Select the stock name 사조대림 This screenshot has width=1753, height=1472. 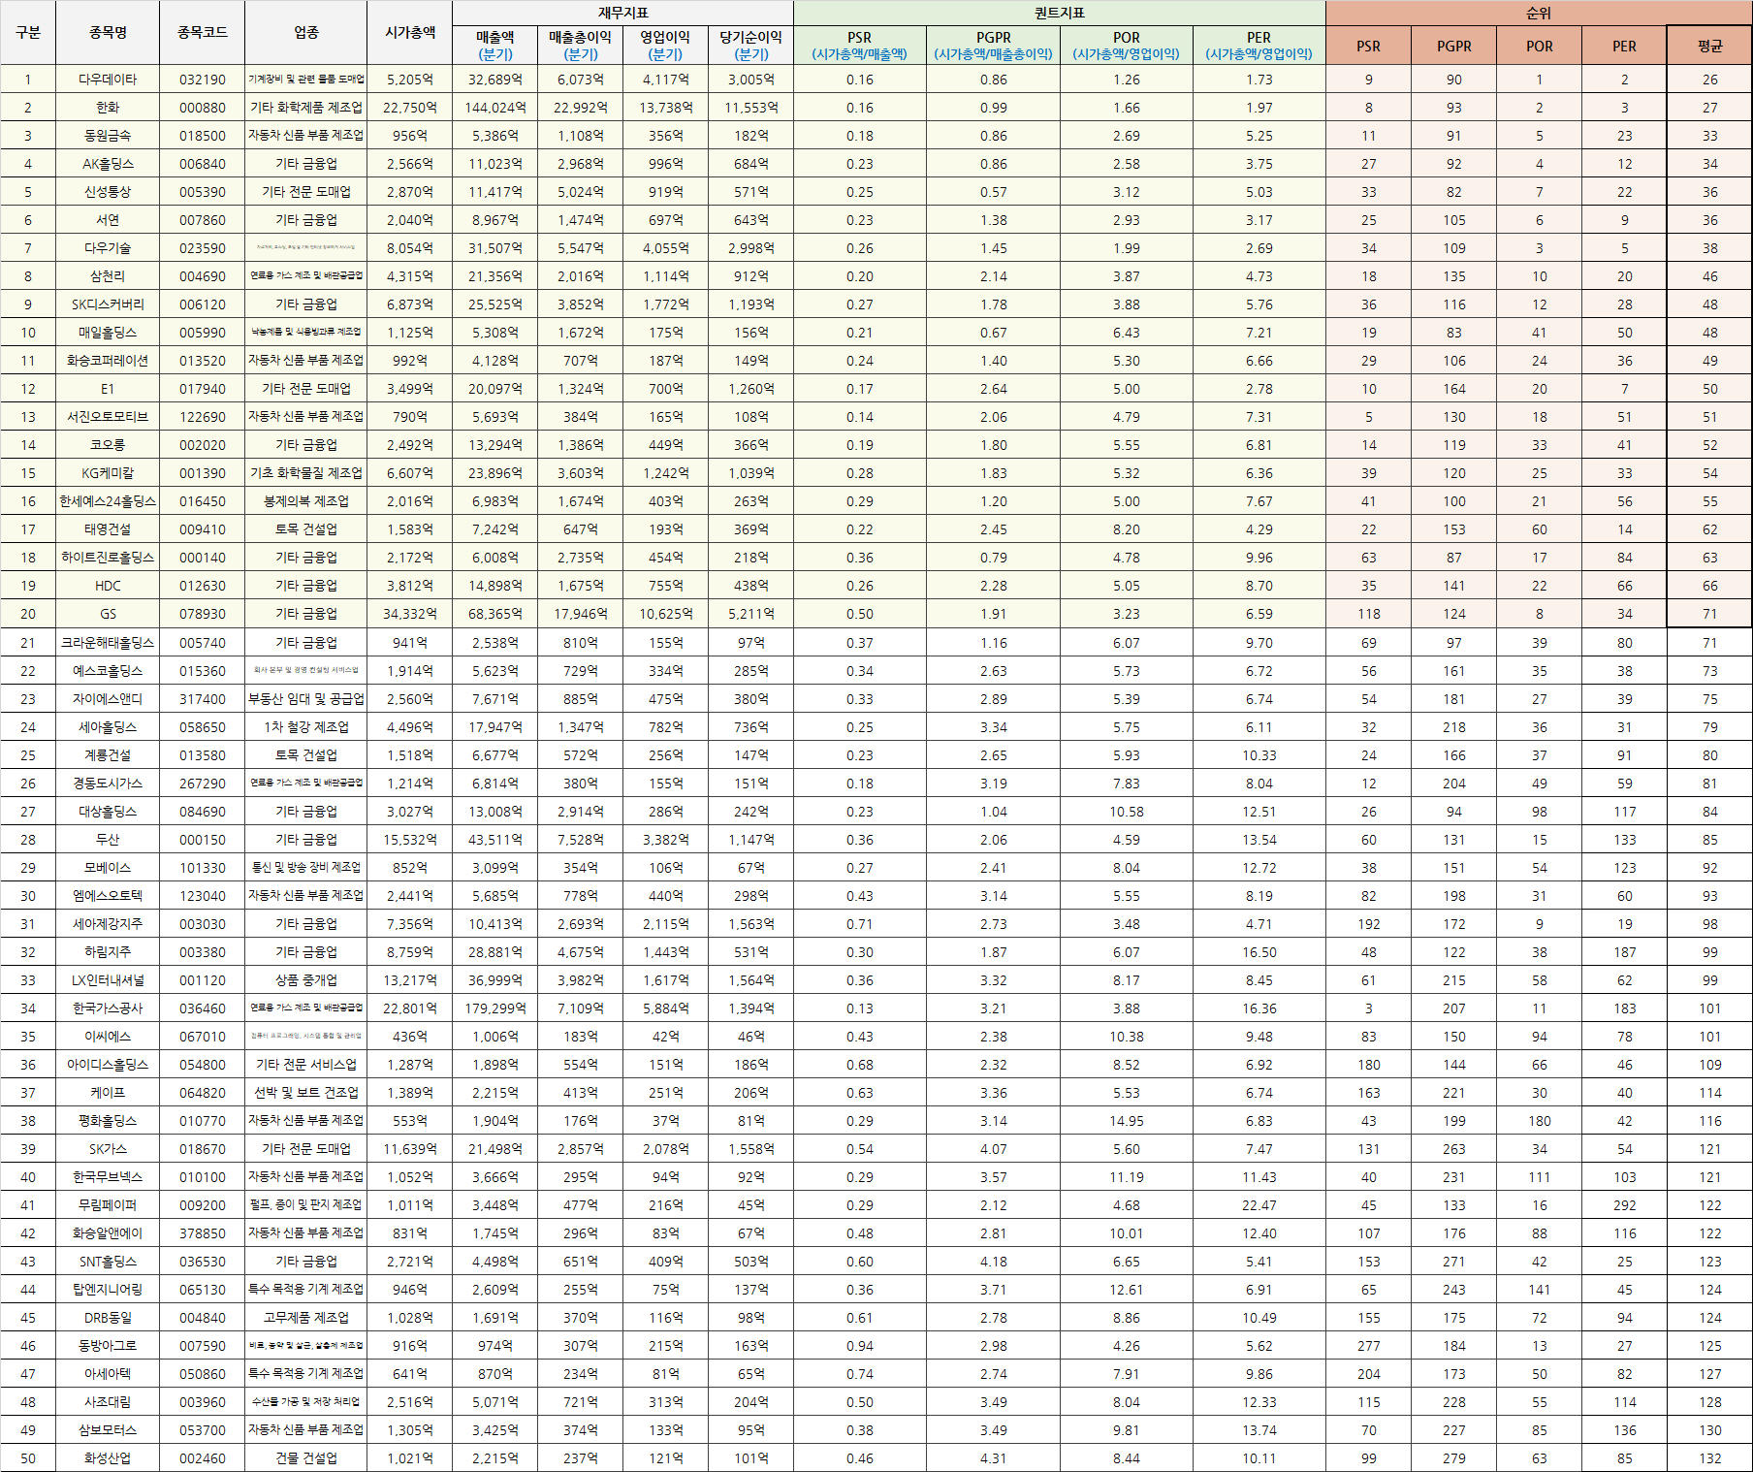108,1402
